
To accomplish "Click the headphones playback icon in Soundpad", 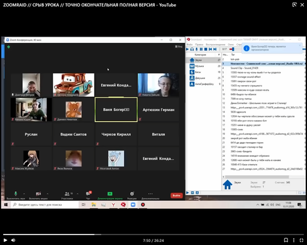I will [192, 49].
